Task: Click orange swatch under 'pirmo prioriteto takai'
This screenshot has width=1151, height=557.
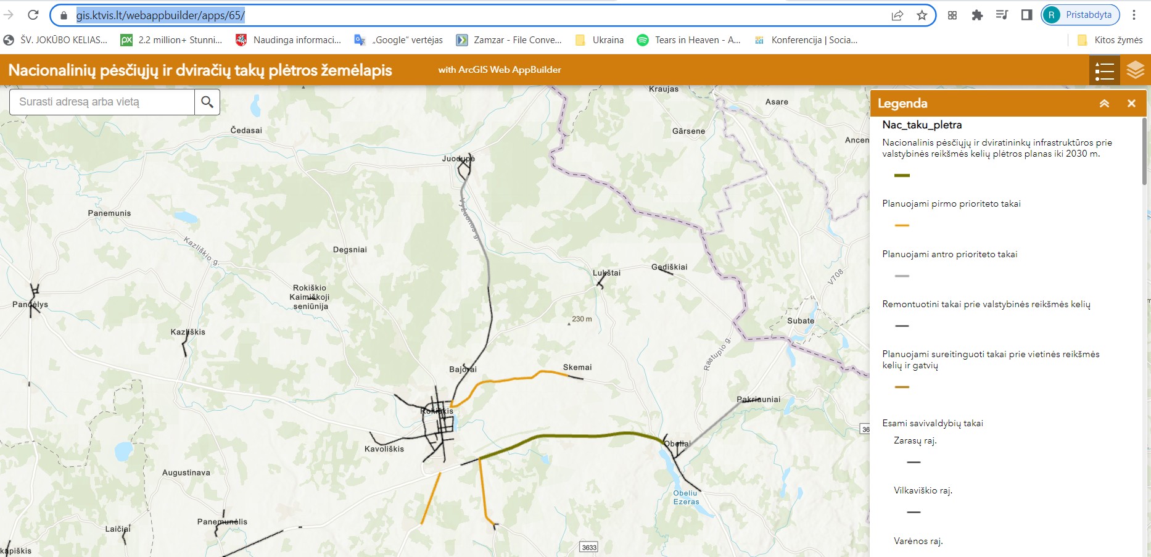Action: coord(902,226)
